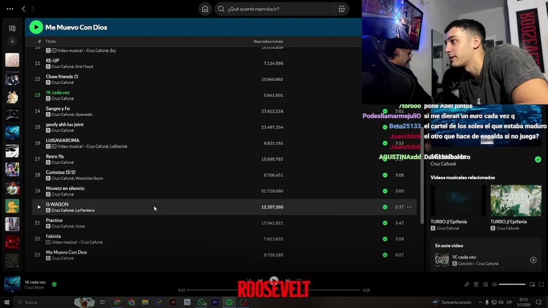
Task: Click the Spotify icon on the taskbar
Action: pos(229,302)
